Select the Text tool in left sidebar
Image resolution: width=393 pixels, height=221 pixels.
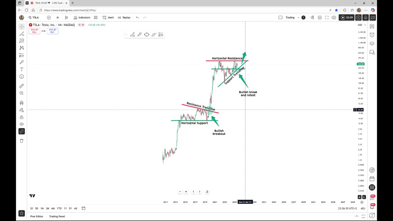coord(21,69)
